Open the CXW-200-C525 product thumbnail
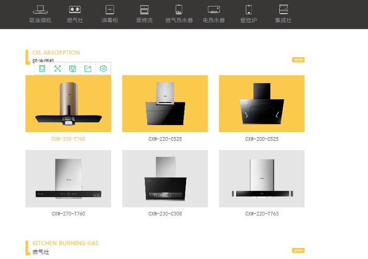Viewport: 368px width, 259px height. 261,103
